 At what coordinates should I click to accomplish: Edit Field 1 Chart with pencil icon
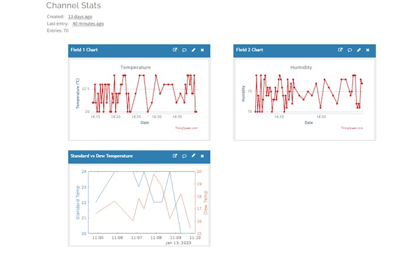194,50
